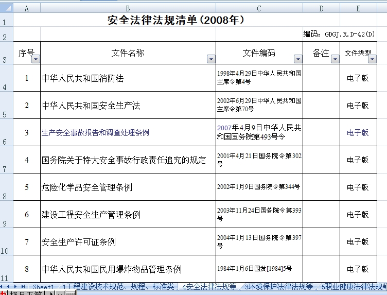Click the 编码: GDGJ.R.D-42(D) cell

pos(339,34)
